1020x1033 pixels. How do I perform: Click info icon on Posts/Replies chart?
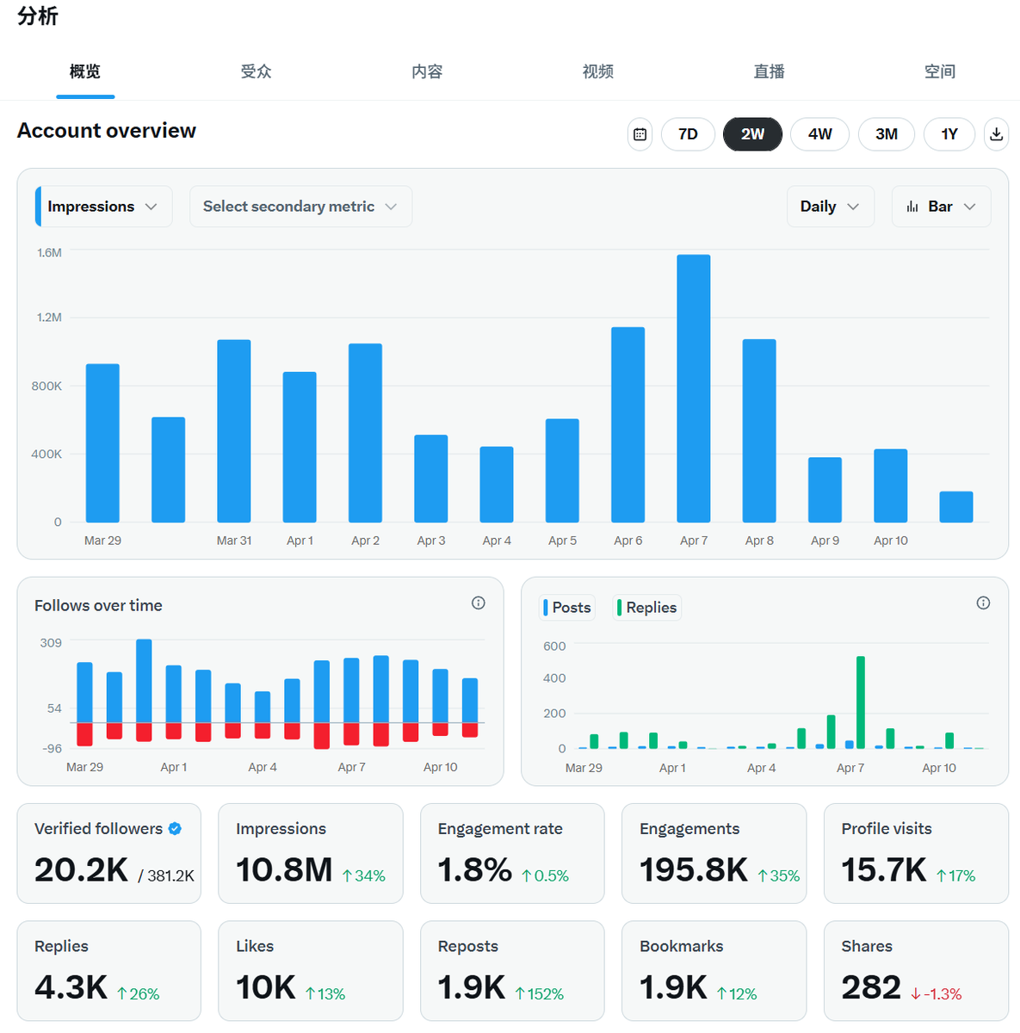[983, 603]
